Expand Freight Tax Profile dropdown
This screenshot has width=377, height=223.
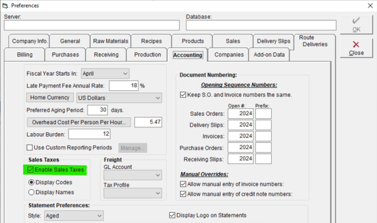133,193
